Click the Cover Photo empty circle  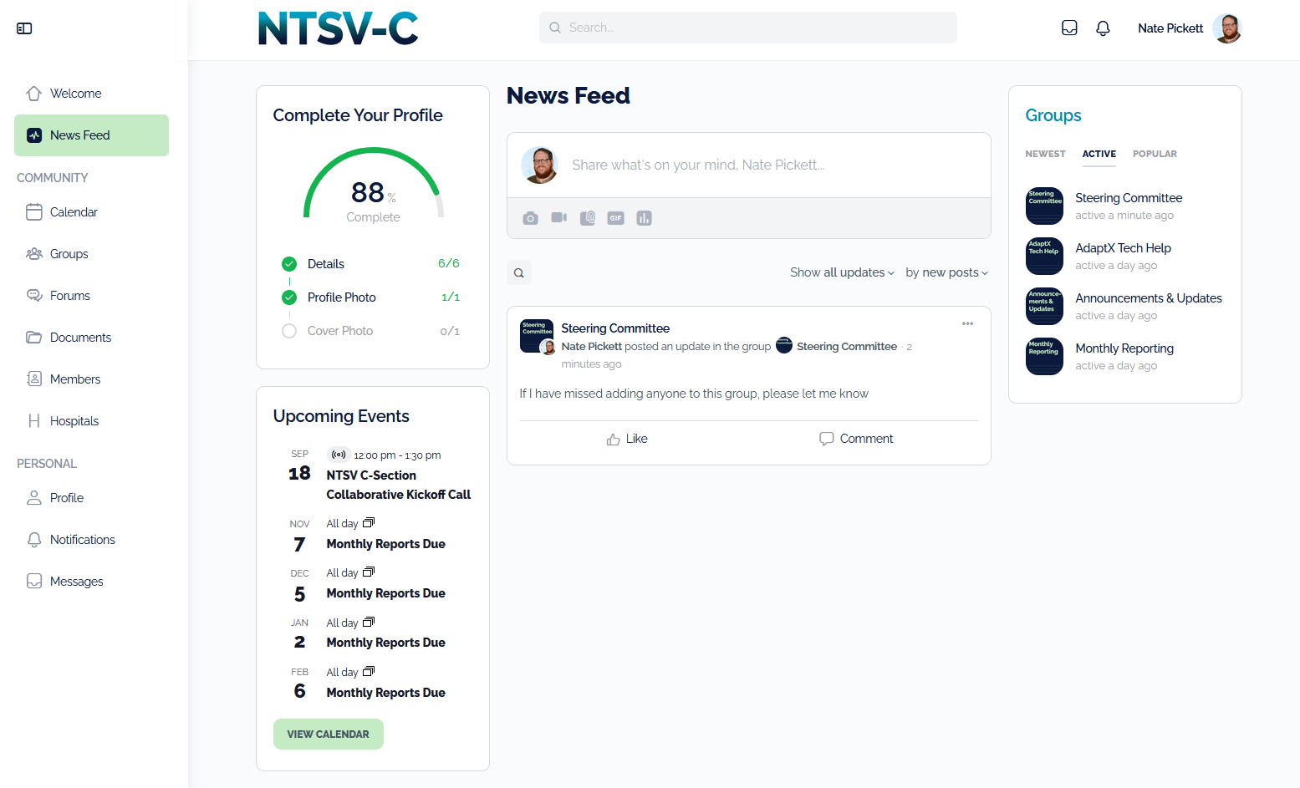(x=289, y=331)
